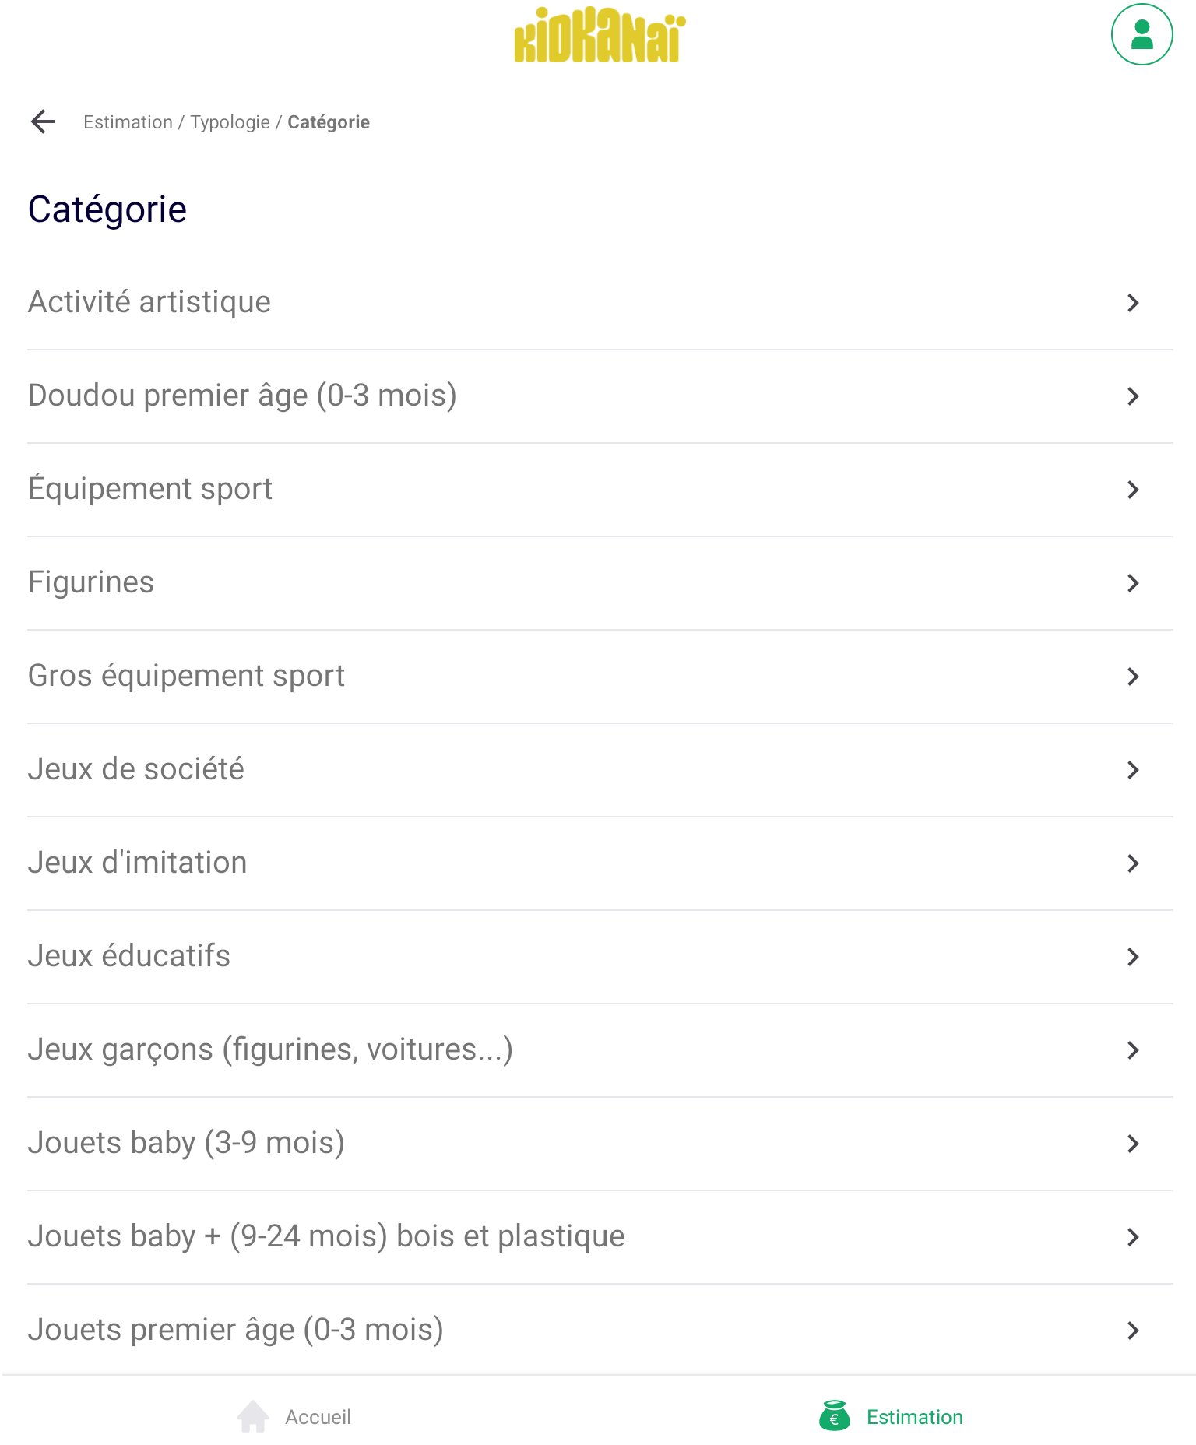Expand Gros équipement sport chevron
Viewport: 1196px width, 1445px height.
pos(1133,677)
